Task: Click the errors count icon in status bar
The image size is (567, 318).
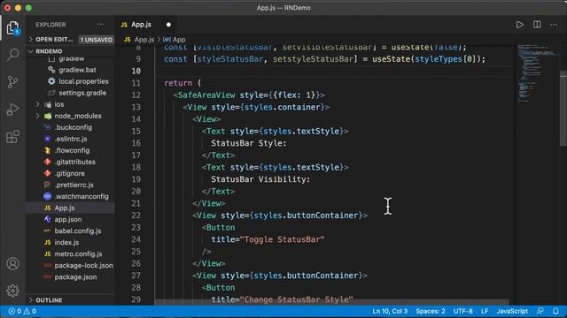Action: 14,311
